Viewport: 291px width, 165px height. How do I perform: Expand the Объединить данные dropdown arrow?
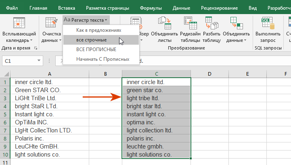245,40
